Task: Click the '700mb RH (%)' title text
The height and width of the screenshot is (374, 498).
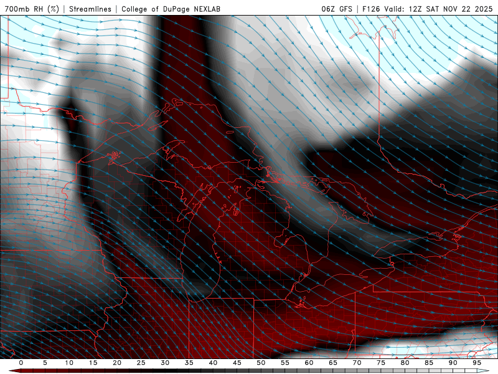Action: coord(32,9)
